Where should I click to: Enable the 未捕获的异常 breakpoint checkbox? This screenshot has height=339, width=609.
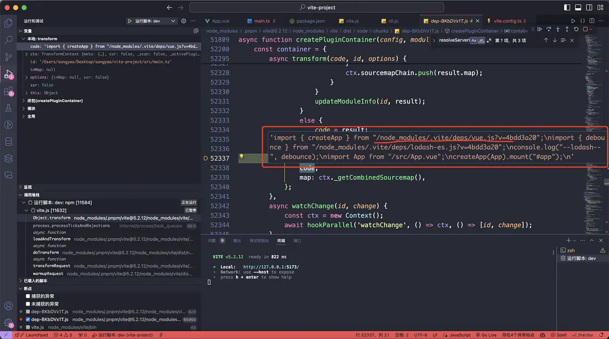point(28,304)
